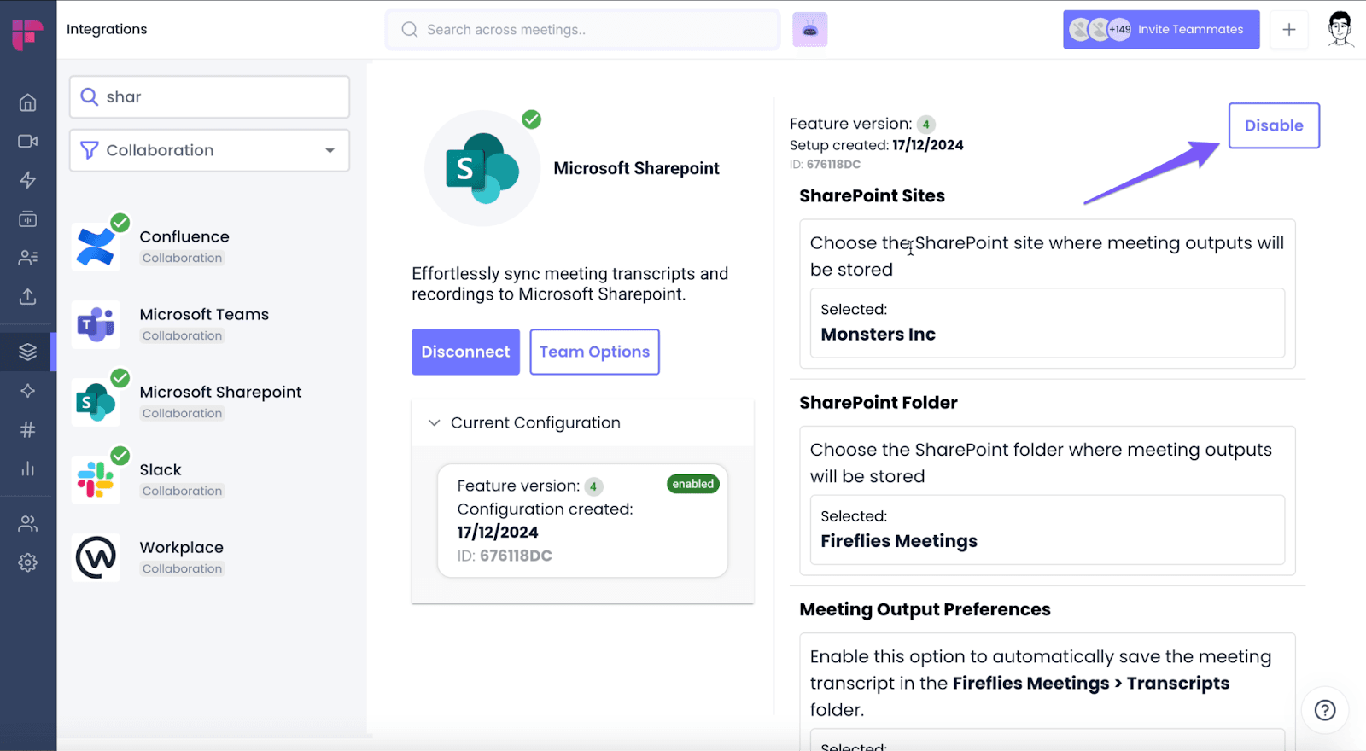Click the Microsoft Teams logo icon

pyautogui.click(x=96, y=324)
